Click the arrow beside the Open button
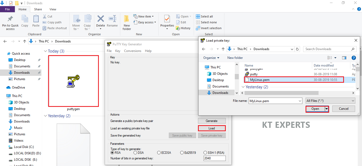The width and height of the screenshot is (362, 166). (327, 109)
